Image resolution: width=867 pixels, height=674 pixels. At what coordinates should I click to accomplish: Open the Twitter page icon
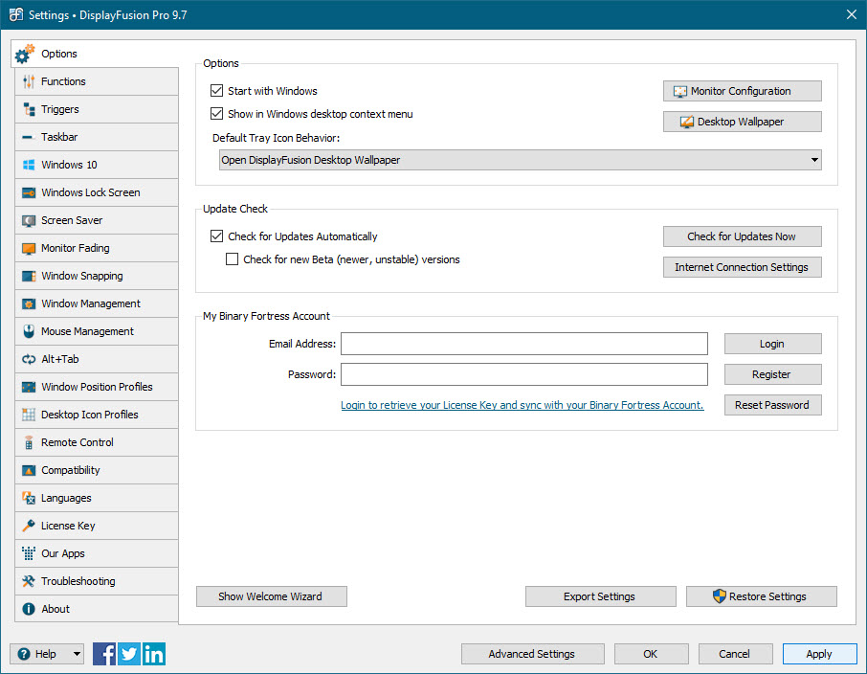pyautogui.click(x=129, y=654)
